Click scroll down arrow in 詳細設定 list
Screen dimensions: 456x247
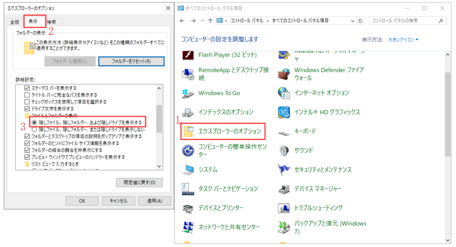(x=159, y=166)
